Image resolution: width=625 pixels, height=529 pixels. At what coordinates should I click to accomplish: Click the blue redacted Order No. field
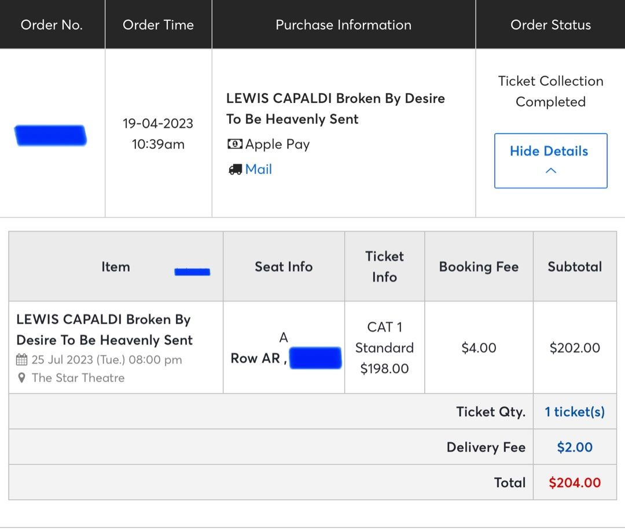coord(51,135)
